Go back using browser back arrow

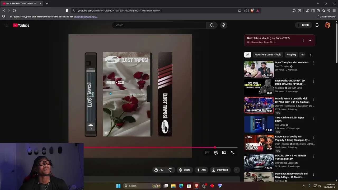pyautogui.click(x=4, y=11)
